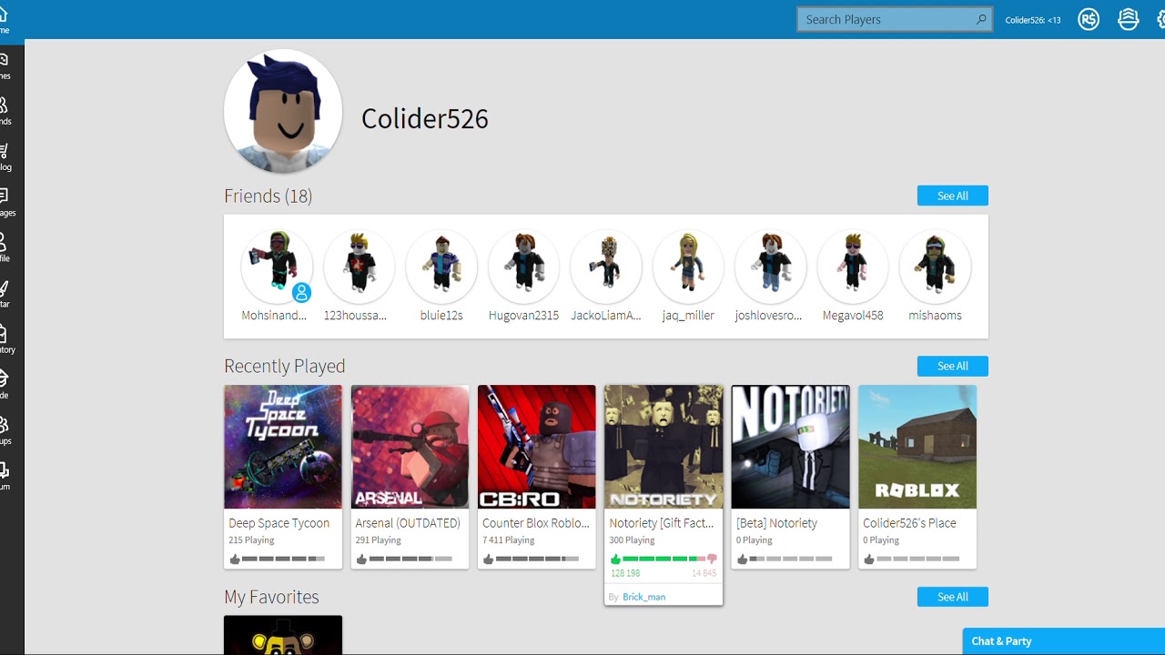Open friend mishaoms avatar

(x=935, y=267)
